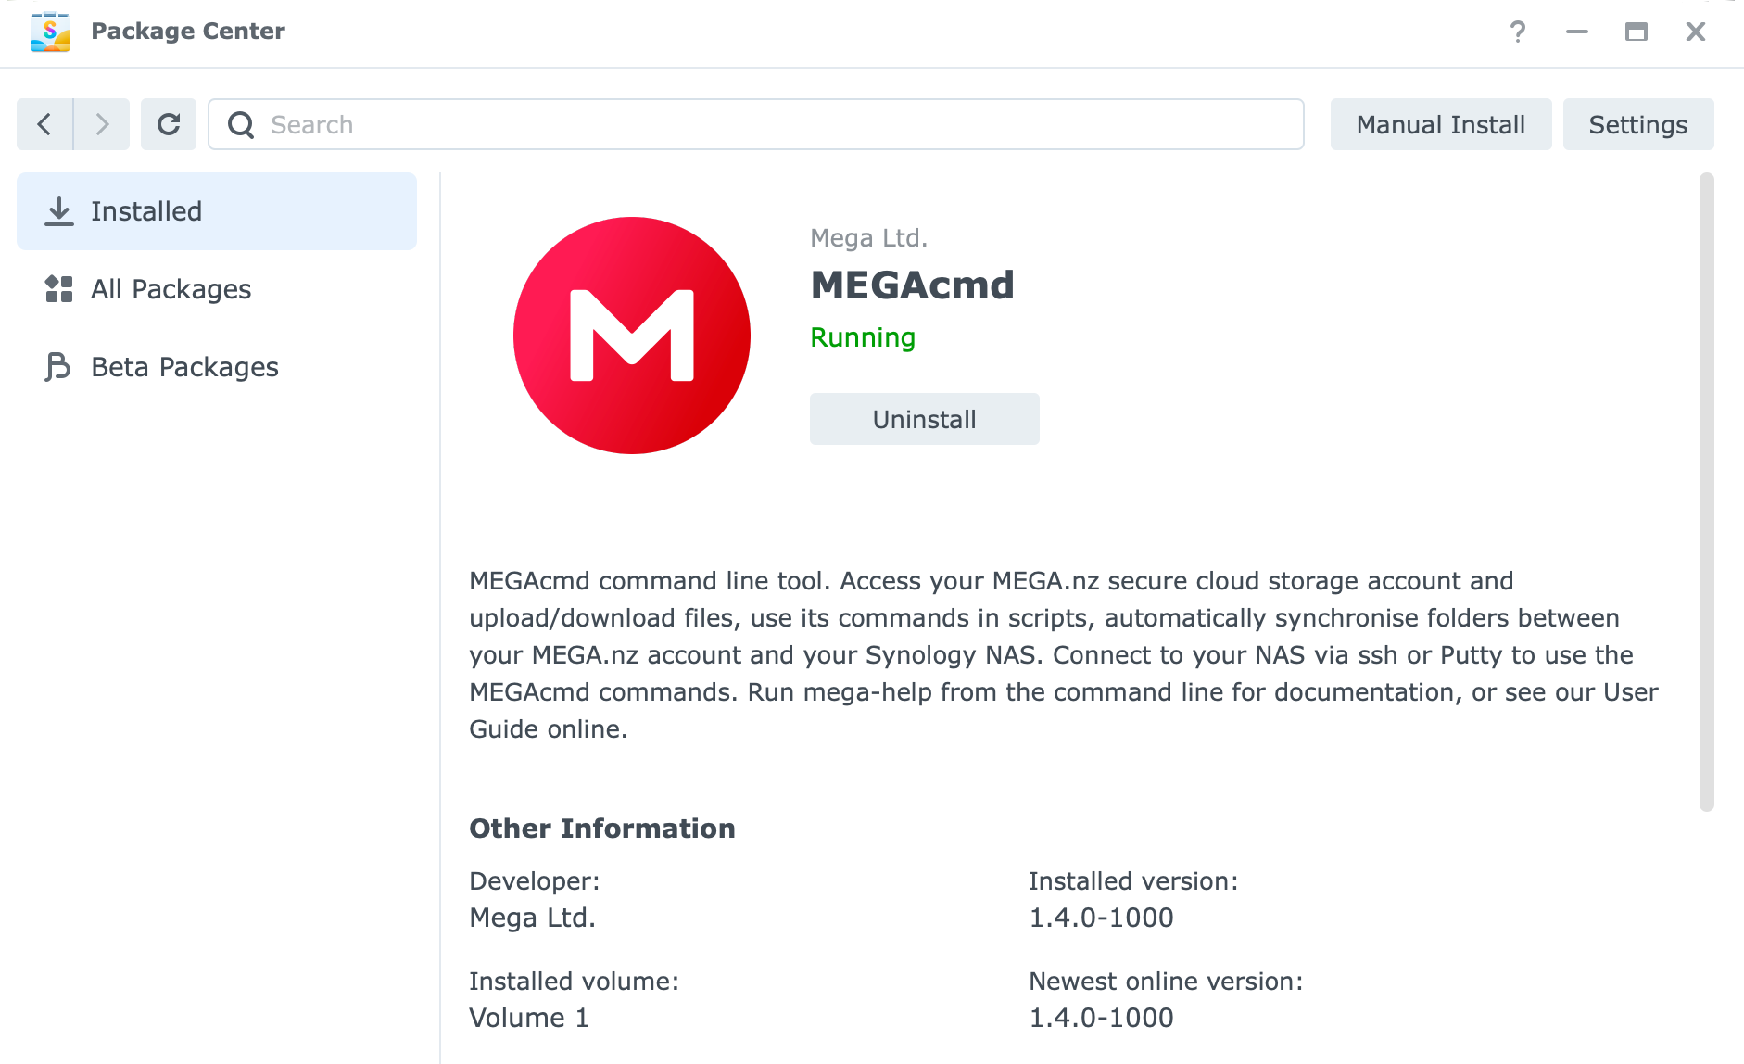Go back with the left arrow button
The width and height of the screenshot is (1744, 1064).
pos(44,124)
